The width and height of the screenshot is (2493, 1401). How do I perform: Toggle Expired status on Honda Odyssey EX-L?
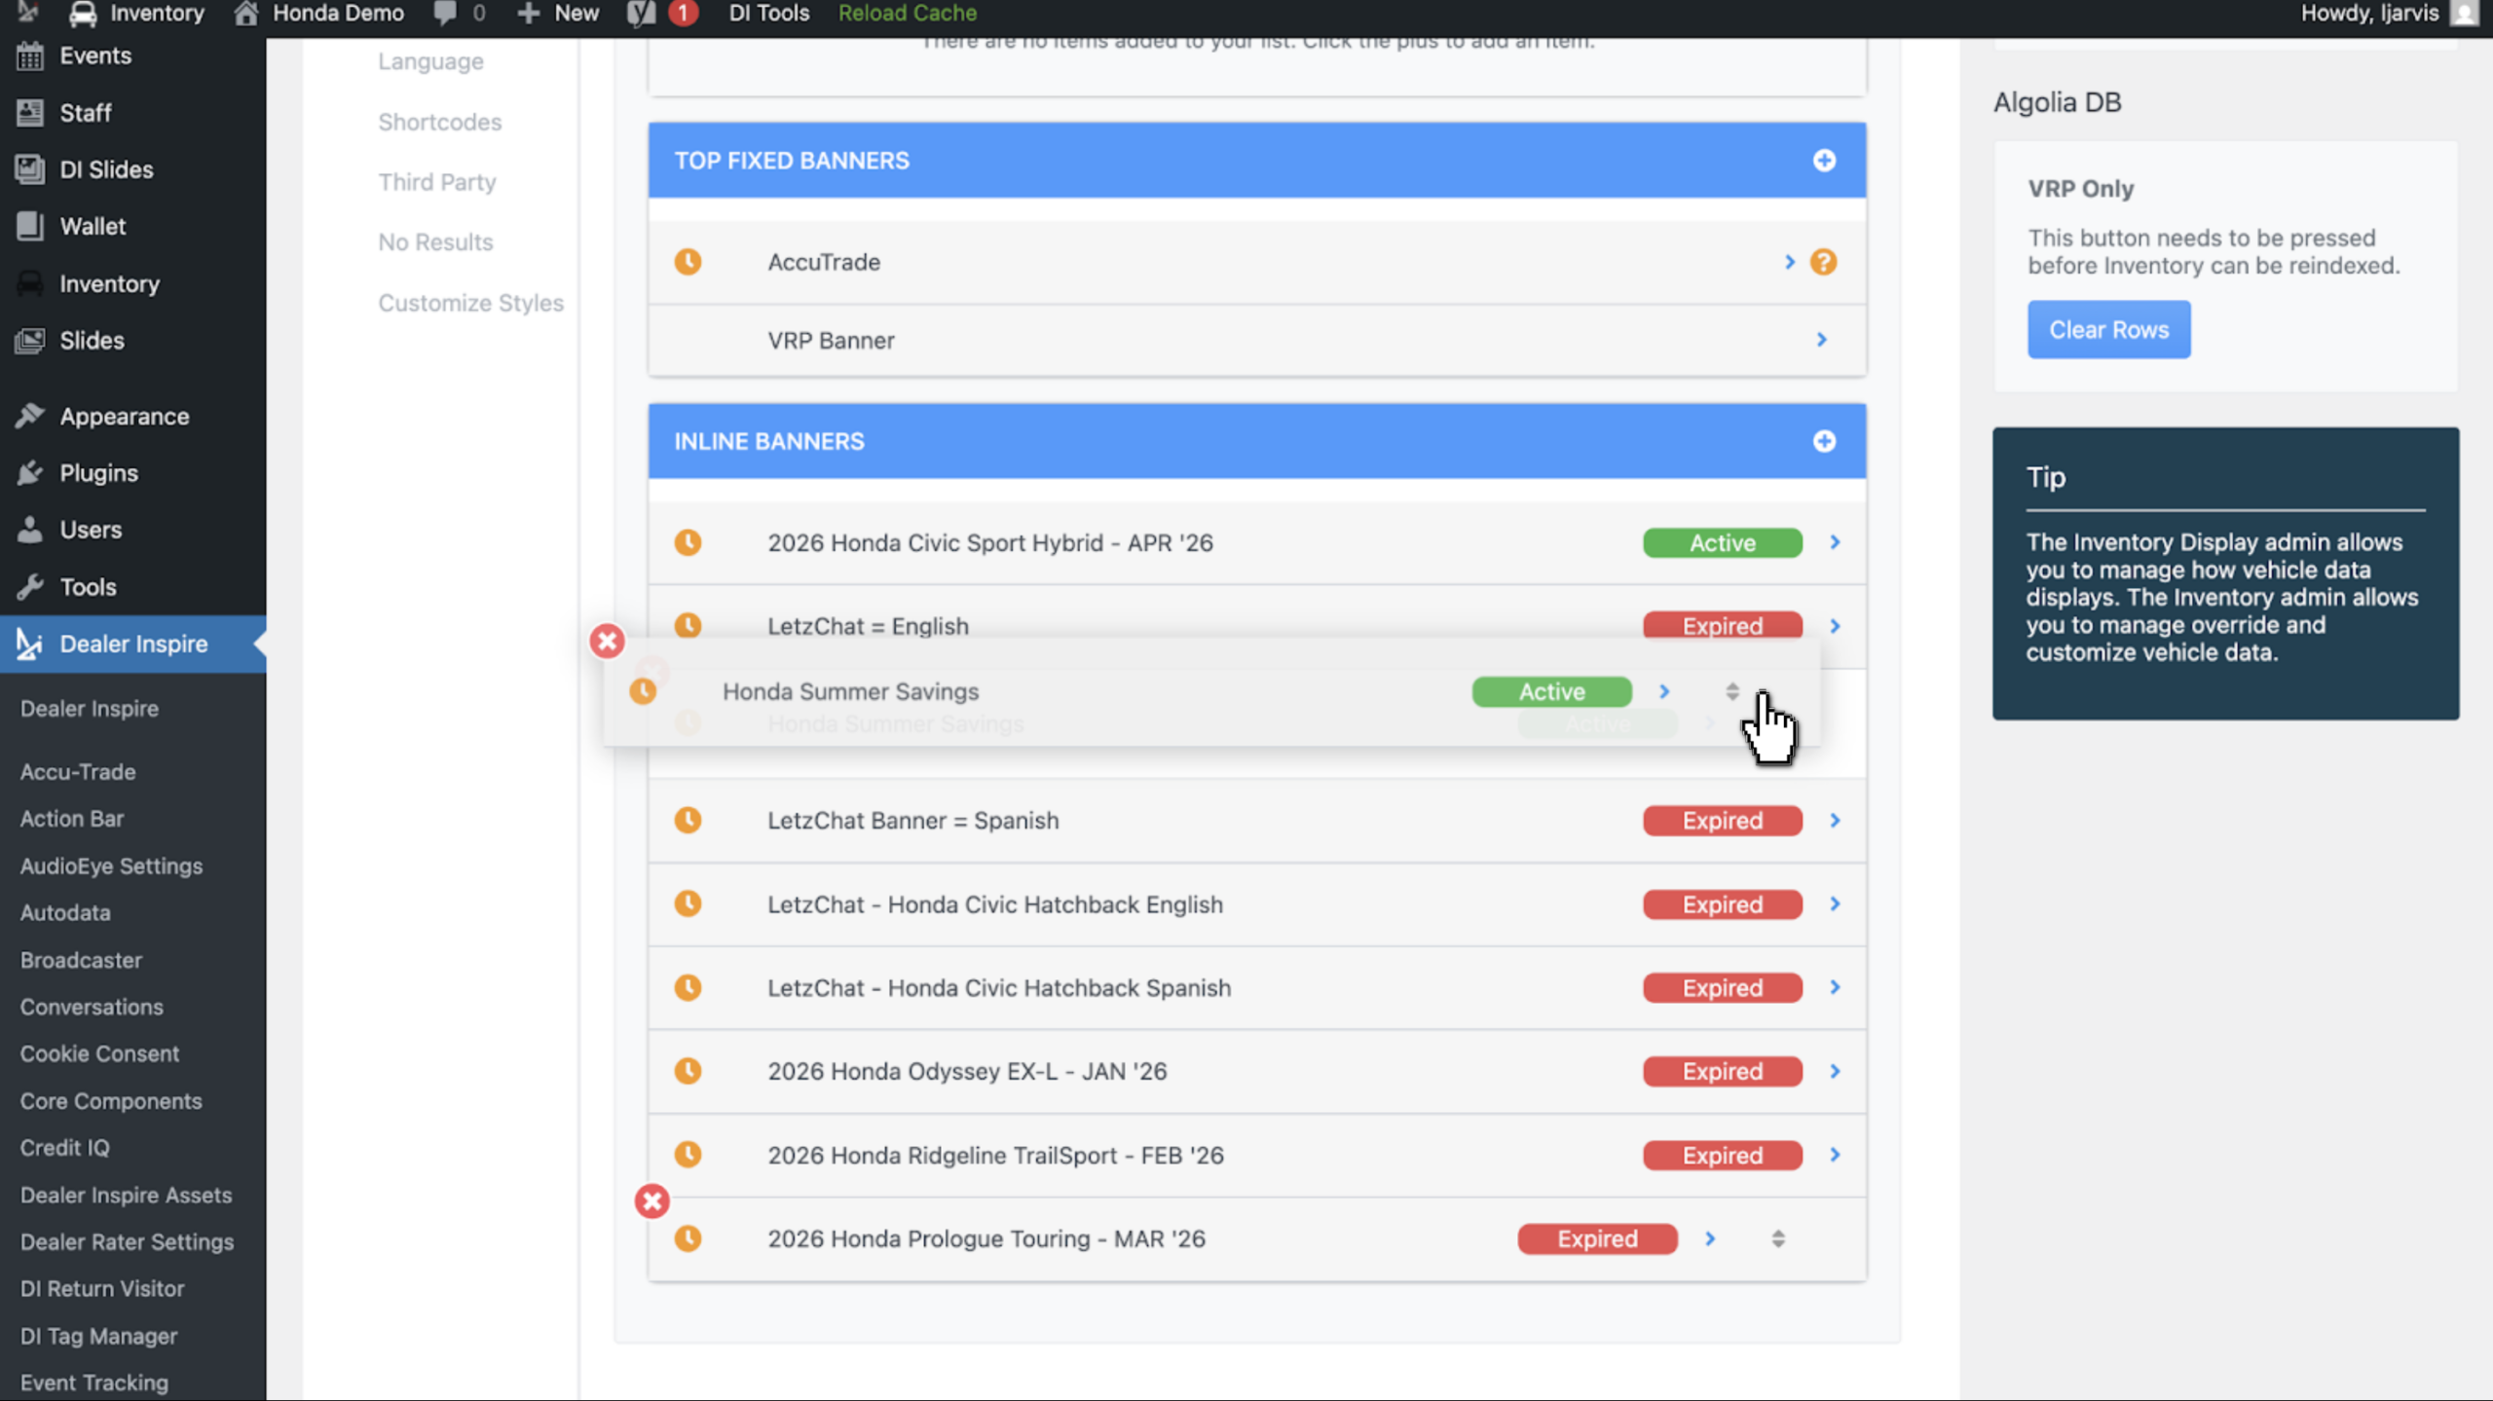click(x=1722, y=1071)
